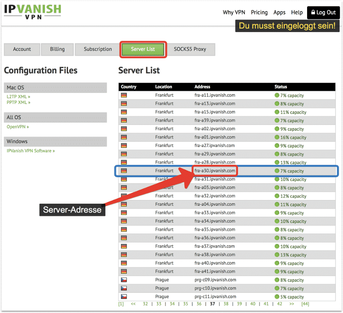Screen dimensions: 343x313
Task: Open the Subscription tab
Action: 98,49
